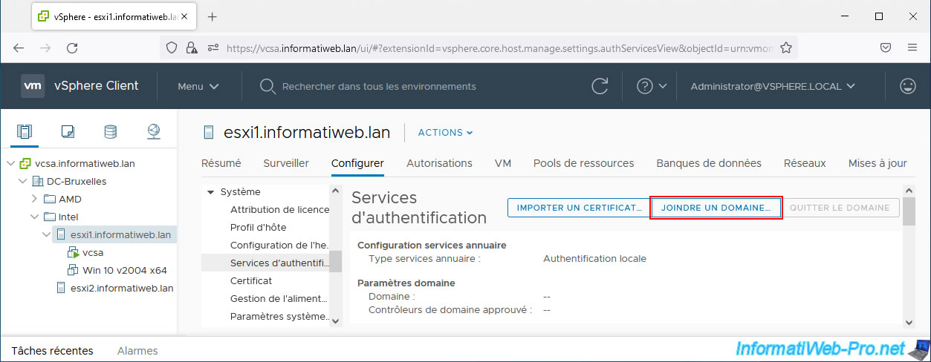Reload the page in the browser
931x362 pixels.
click(72, 47)
